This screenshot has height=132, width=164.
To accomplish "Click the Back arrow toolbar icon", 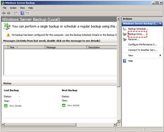I will 4,13.
